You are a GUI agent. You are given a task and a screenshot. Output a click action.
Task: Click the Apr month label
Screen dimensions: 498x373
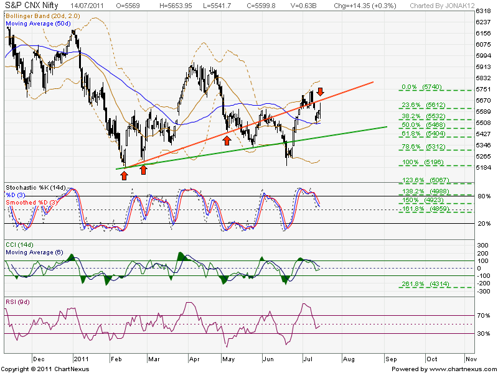coord(194,359)
